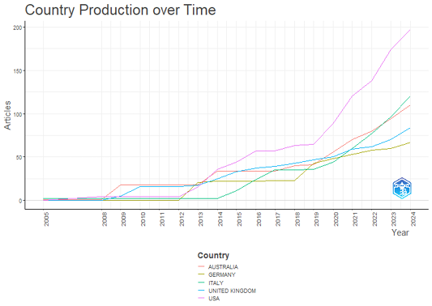This screenshot has width=432, height=306.
Task: Click the 2012 x-axis tick label
Action: pos(182,219)
